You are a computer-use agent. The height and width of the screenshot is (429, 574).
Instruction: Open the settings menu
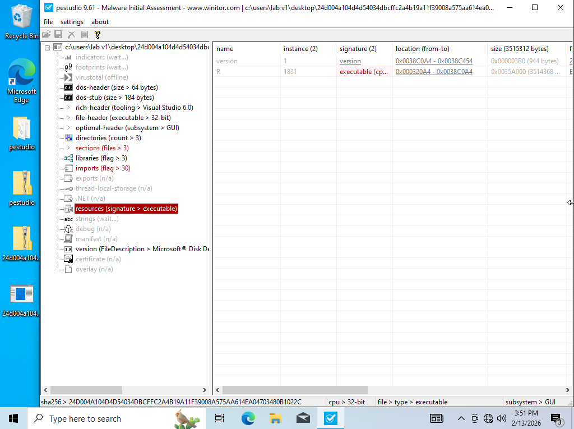[x=72, y=22]
